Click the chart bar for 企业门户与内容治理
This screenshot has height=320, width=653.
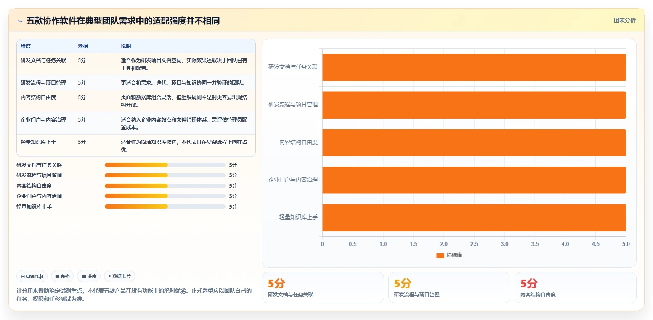(x=474, y=180)
